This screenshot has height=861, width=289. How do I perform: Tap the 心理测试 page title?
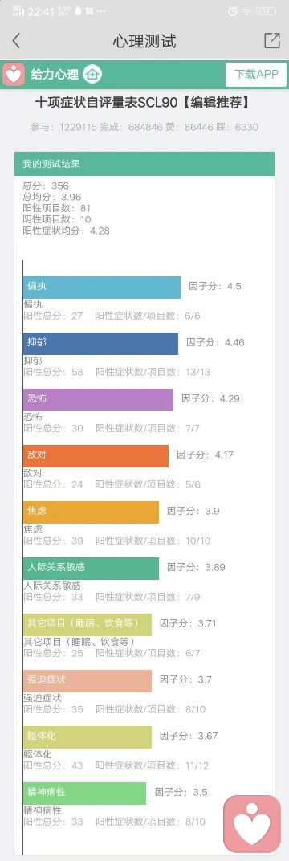144,41
